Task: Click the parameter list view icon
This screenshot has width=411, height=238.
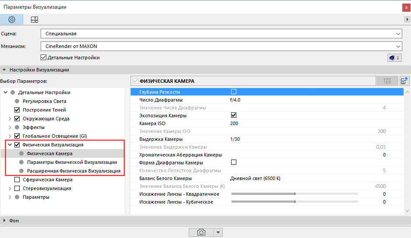Action: (387, 81)
